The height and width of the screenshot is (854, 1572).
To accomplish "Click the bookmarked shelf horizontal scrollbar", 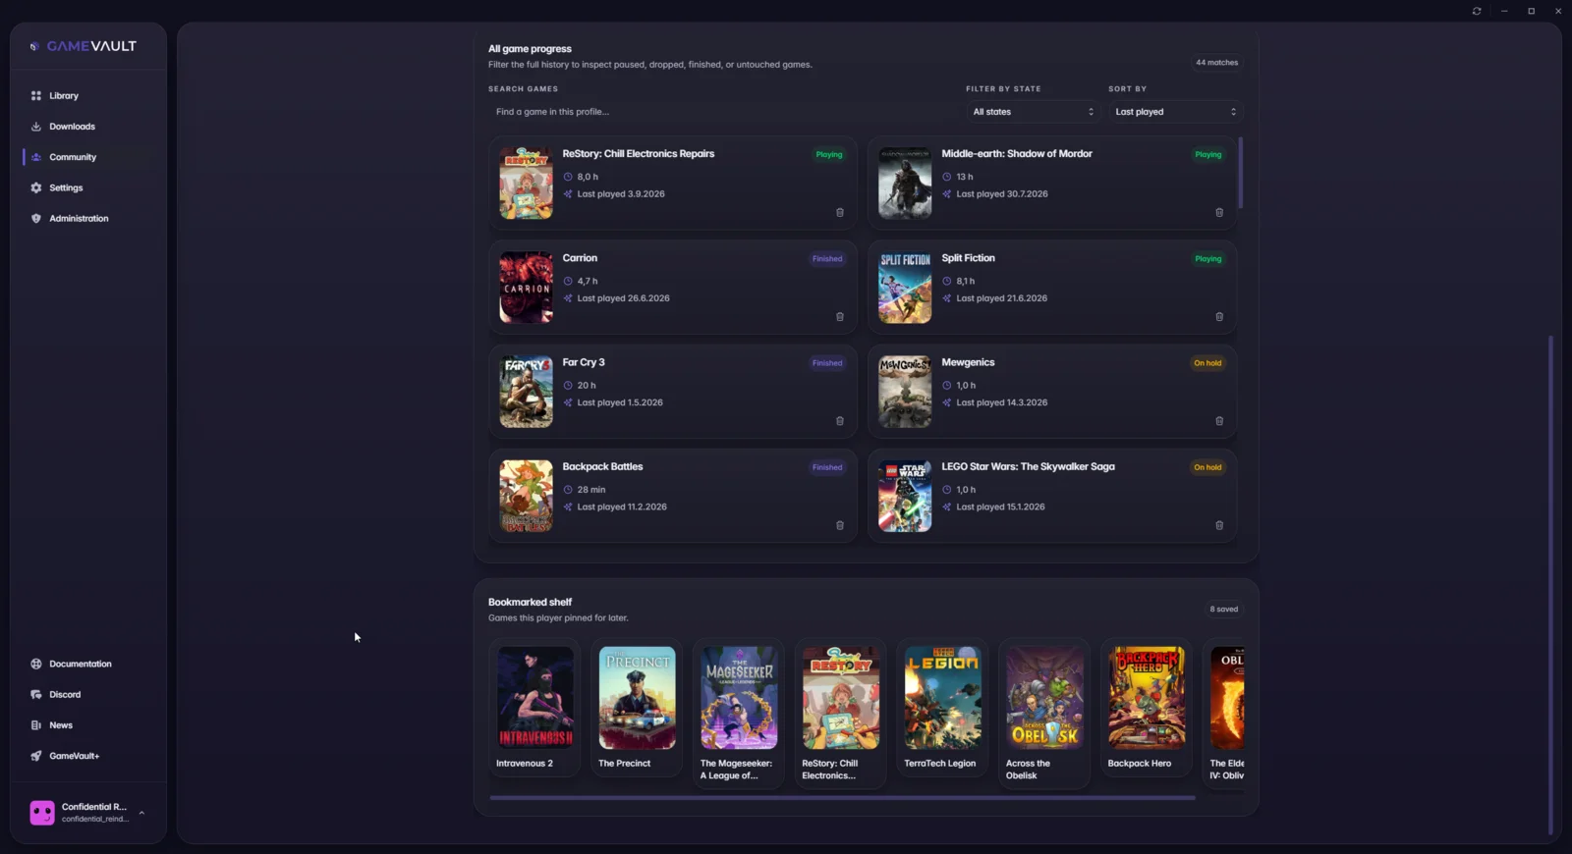I will tap(842, 798).
